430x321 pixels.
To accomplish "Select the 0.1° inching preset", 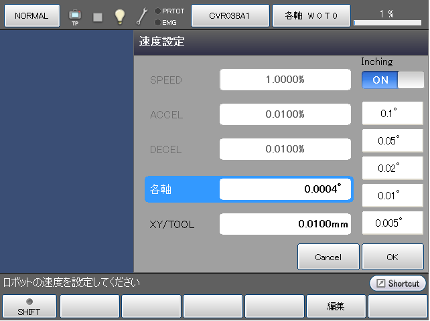I will pyautogui.click(x=392, y=114).
